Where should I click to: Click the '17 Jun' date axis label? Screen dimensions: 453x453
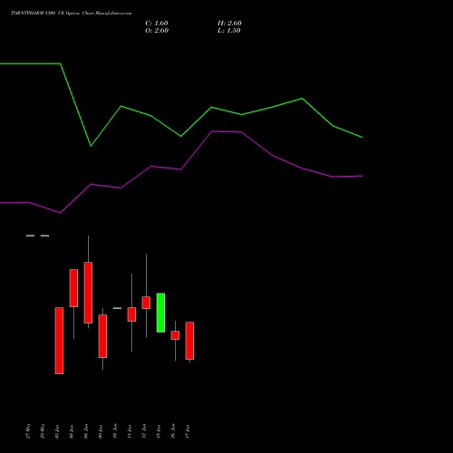click(x=188, y=431)
